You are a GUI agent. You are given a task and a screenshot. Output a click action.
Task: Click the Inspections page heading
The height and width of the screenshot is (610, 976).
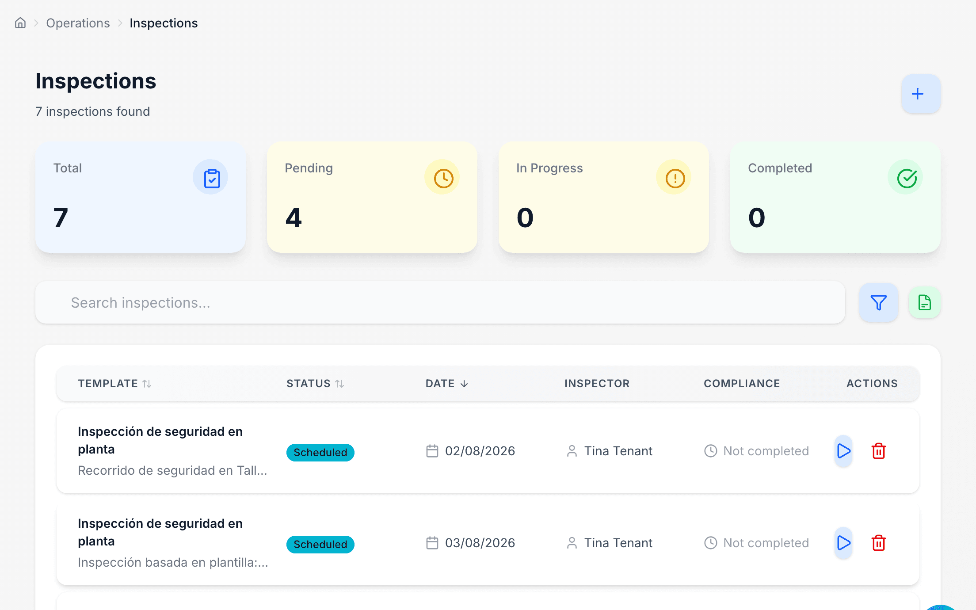[96, 81]
